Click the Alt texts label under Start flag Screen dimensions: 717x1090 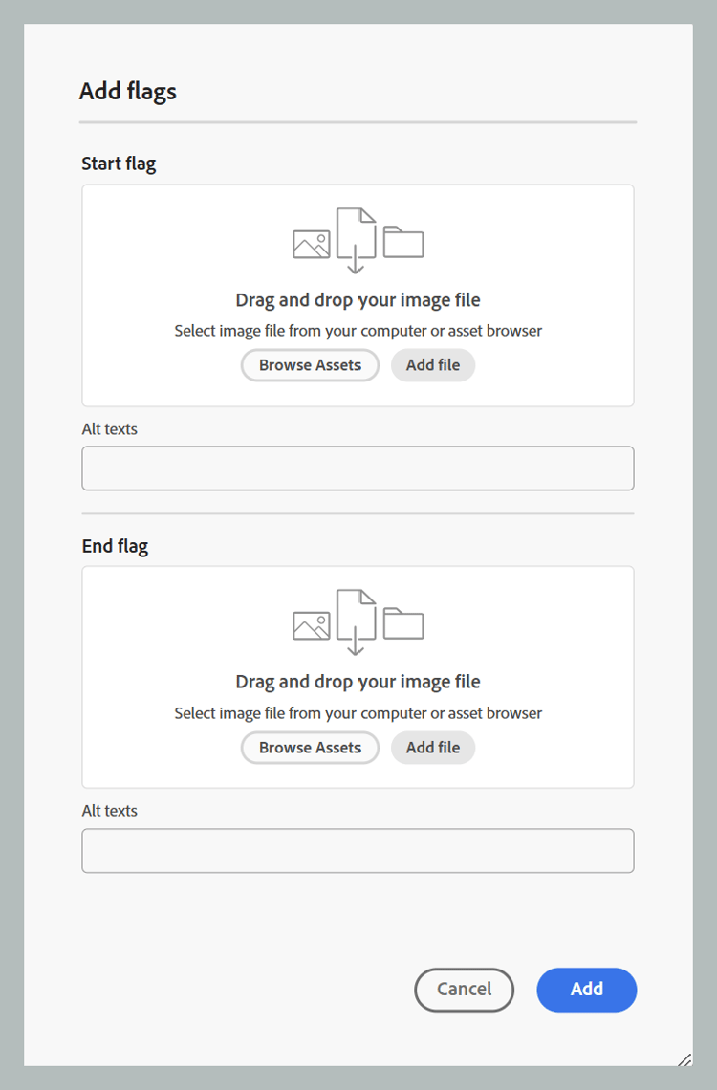pos(110,429)
